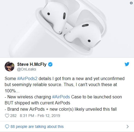Open the Steve H.McFly display name
Screen dimensions: 134x132
tap(32, 64)
